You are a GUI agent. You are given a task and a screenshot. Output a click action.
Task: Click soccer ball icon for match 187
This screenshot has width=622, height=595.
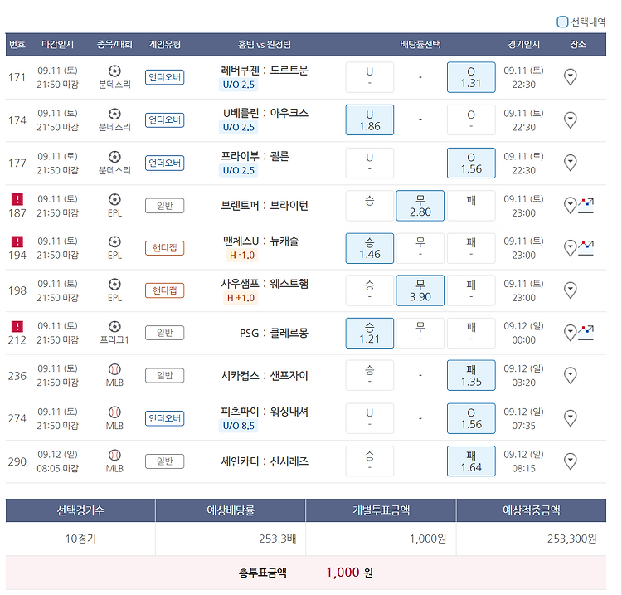tap(114, 199)
